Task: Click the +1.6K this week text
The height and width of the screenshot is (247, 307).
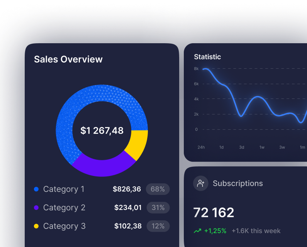Action: tap(256, 231)
